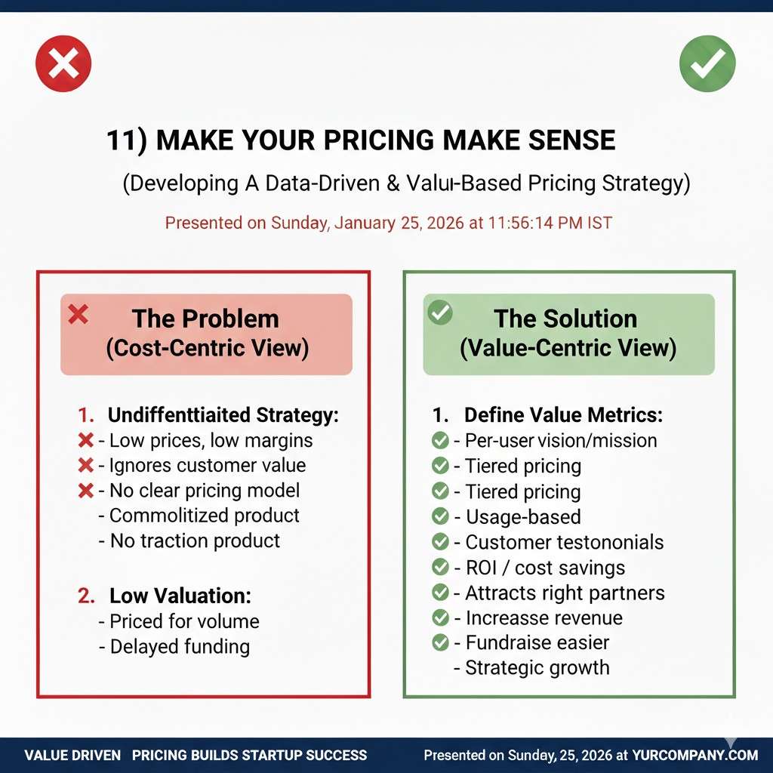Select The Solution (Value-Centric View) header box
This screenshot has height=773, width=773.
(x=568, y=334)
